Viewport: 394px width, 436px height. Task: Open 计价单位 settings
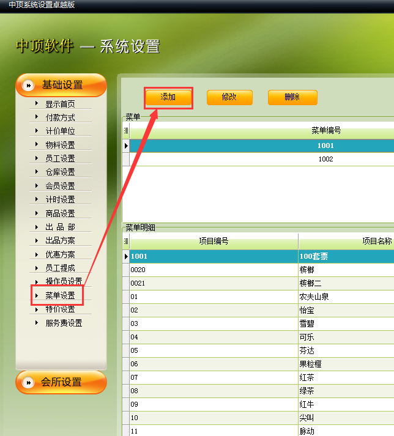(x=60, y=131)
